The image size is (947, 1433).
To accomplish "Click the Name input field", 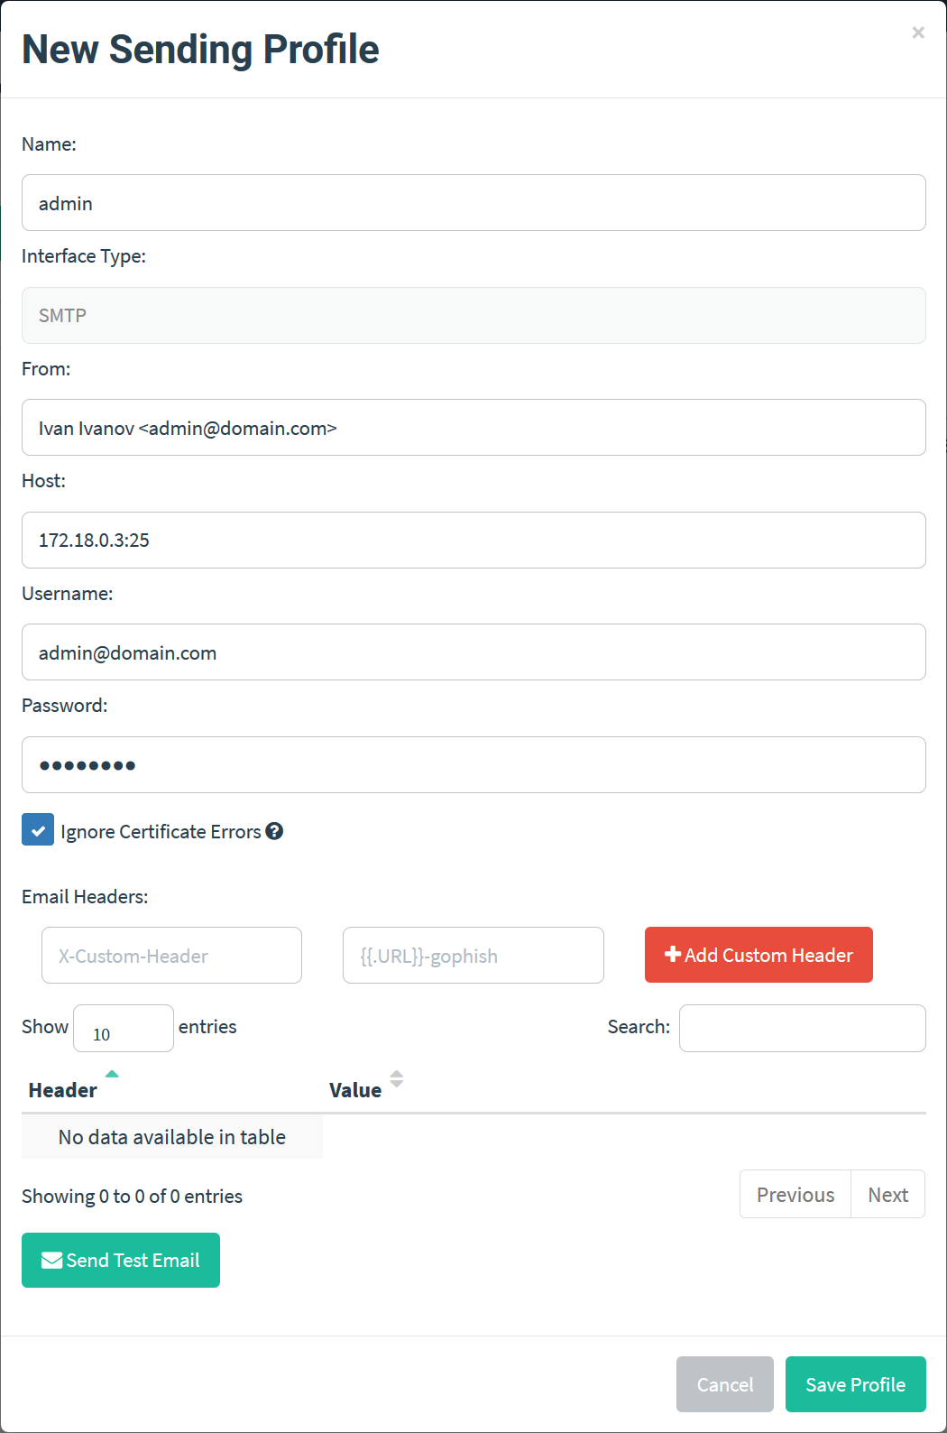I will [473, 203].
